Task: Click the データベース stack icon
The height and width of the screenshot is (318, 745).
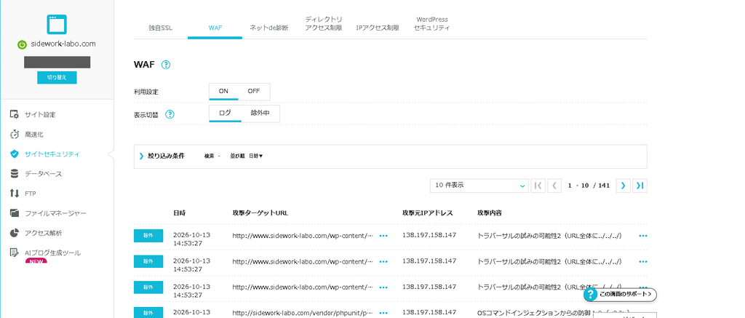Action: tap(15, 173)
